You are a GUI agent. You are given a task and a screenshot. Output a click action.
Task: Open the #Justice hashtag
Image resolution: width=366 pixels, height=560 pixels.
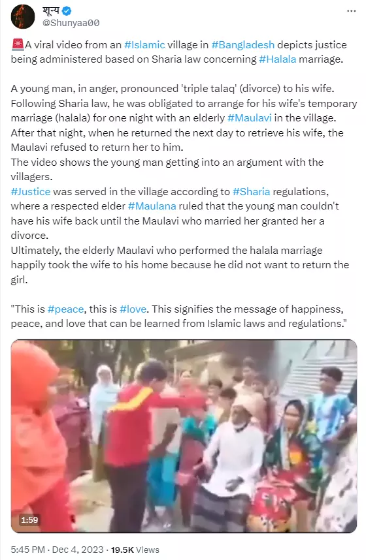click(31, 192)
